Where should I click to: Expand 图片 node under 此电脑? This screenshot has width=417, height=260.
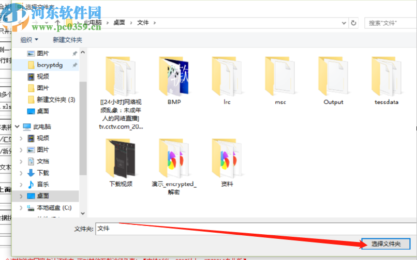(x=21, y=150)
